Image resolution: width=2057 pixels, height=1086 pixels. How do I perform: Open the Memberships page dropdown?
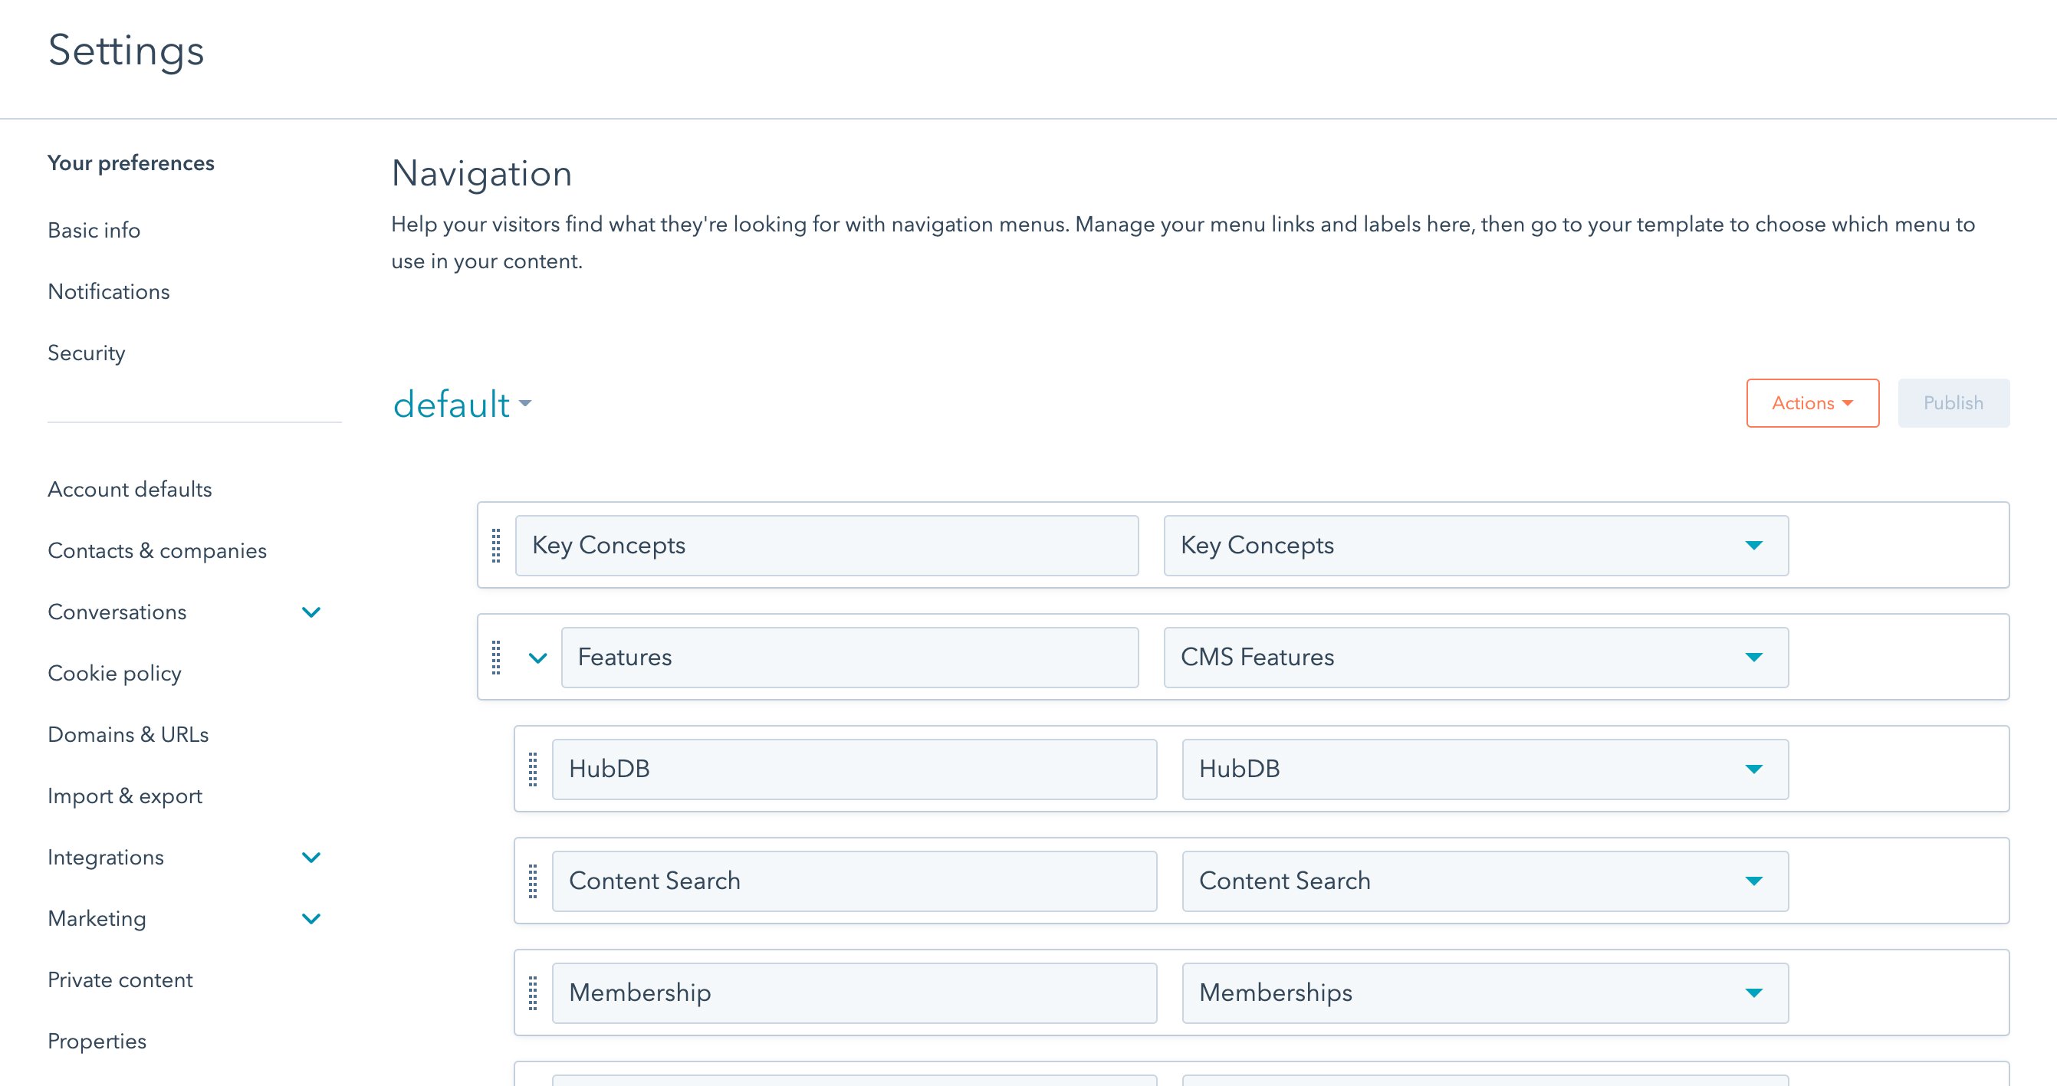[x=1484, y=992]
